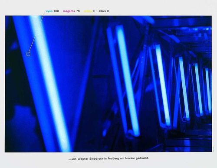Click the magenta value 78
This screenshot has height=168, width=217.
(x=78, y=11)
